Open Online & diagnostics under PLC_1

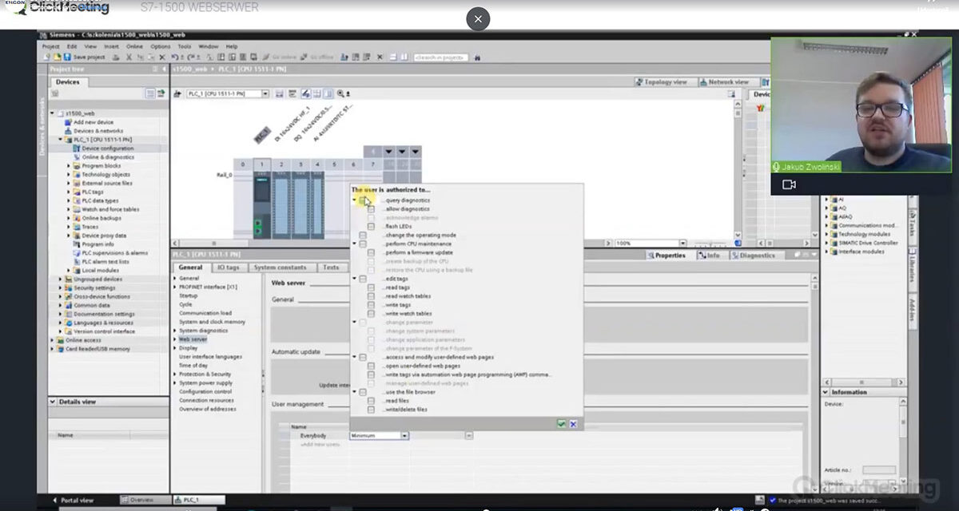point(104,157)
